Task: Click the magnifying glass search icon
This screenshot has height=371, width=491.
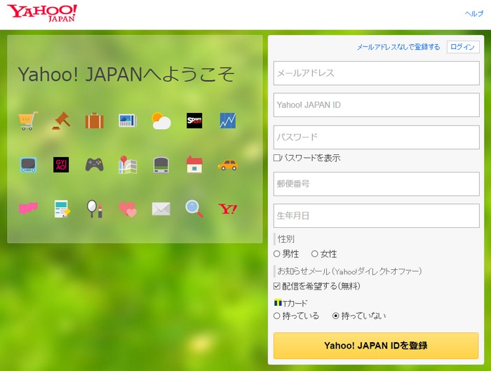Action: tap(194, 208)
